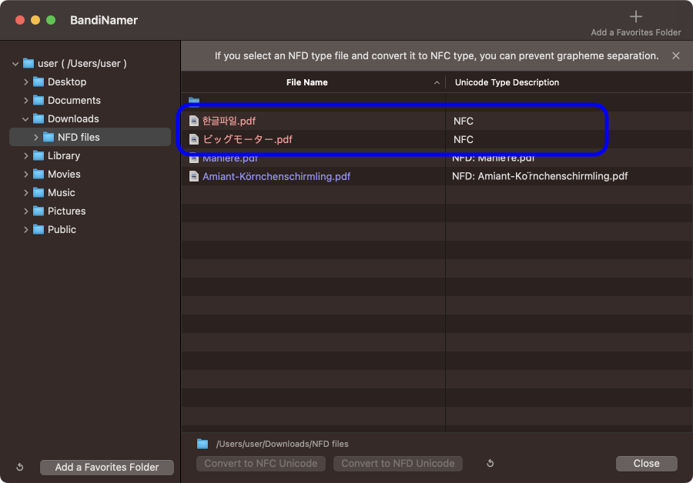
Task: Click the folder icon next to the path bar
Action: pos(203,444)
